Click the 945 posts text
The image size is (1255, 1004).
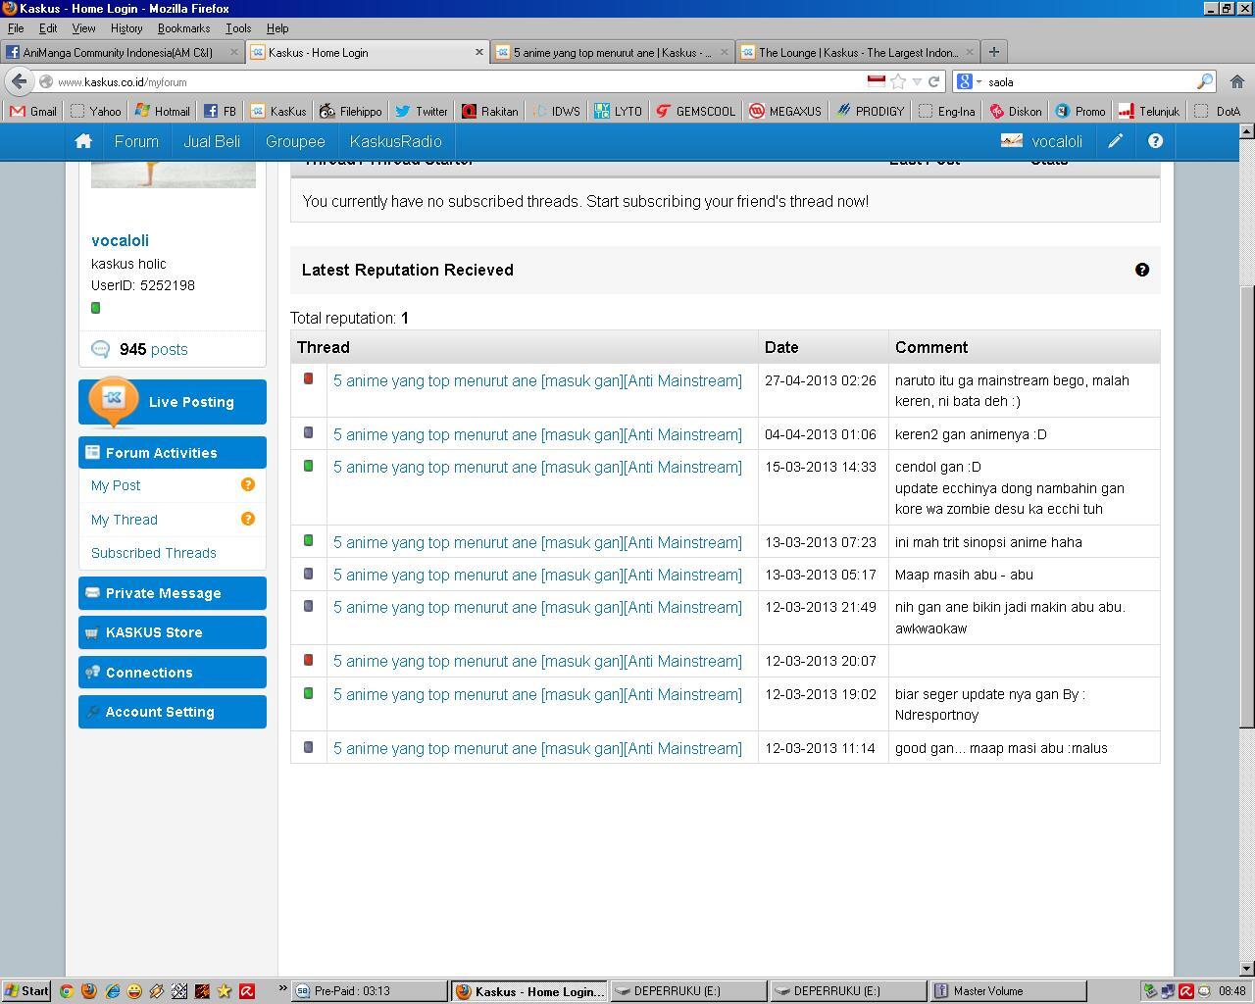coord(153,349)
